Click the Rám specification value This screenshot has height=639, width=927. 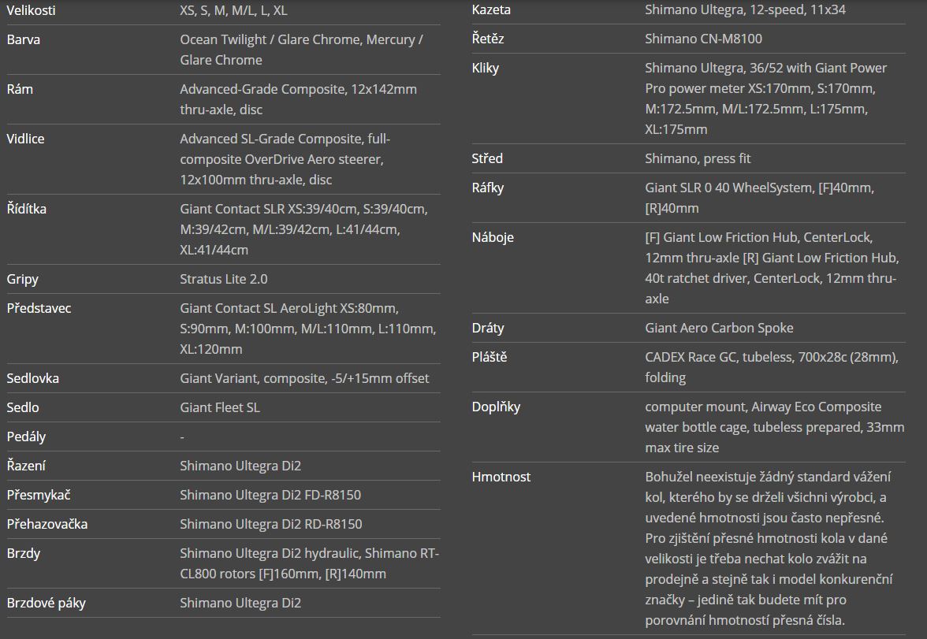(298, 99)
